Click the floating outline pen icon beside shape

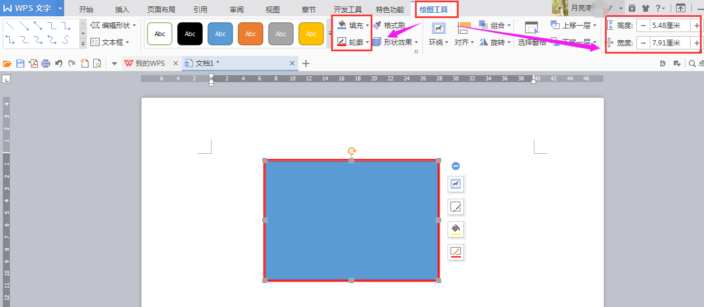[x=456, y=252]
